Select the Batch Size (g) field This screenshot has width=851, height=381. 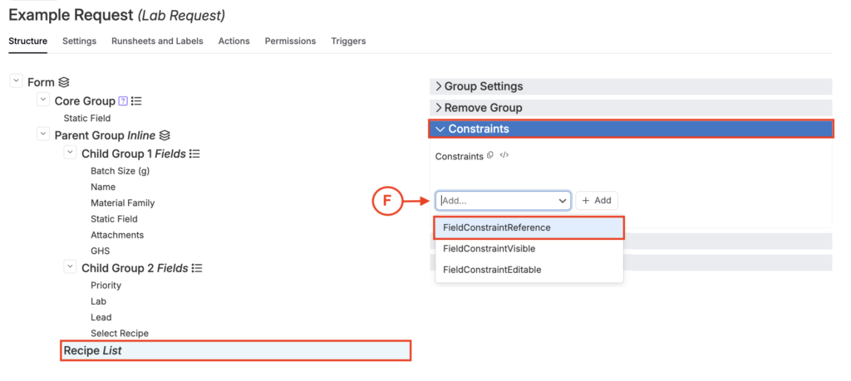point(120,171)
